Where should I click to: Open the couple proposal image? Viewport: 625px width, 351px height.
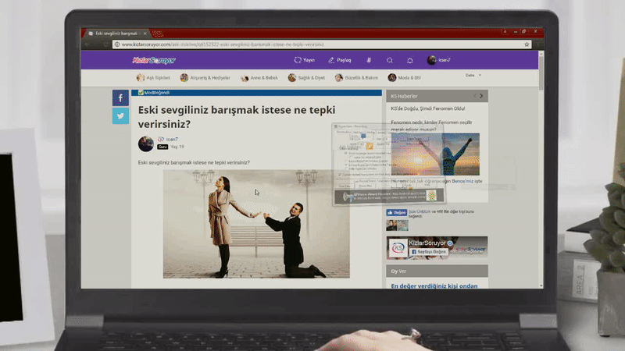click(x=256, y=224)
